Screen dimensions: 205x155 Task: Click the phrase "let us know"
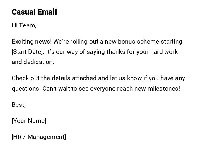126,78
